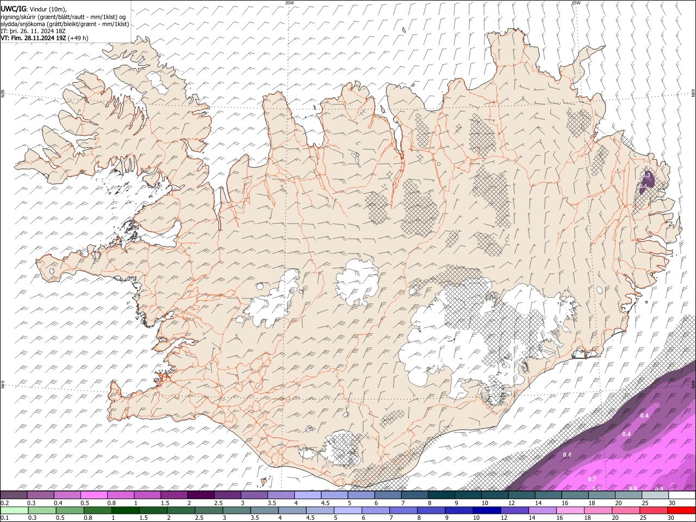Click the '0.7' value in the southeast sea
Screen dimensions: 696x522
pyautogui.click(x=593, y=479)
